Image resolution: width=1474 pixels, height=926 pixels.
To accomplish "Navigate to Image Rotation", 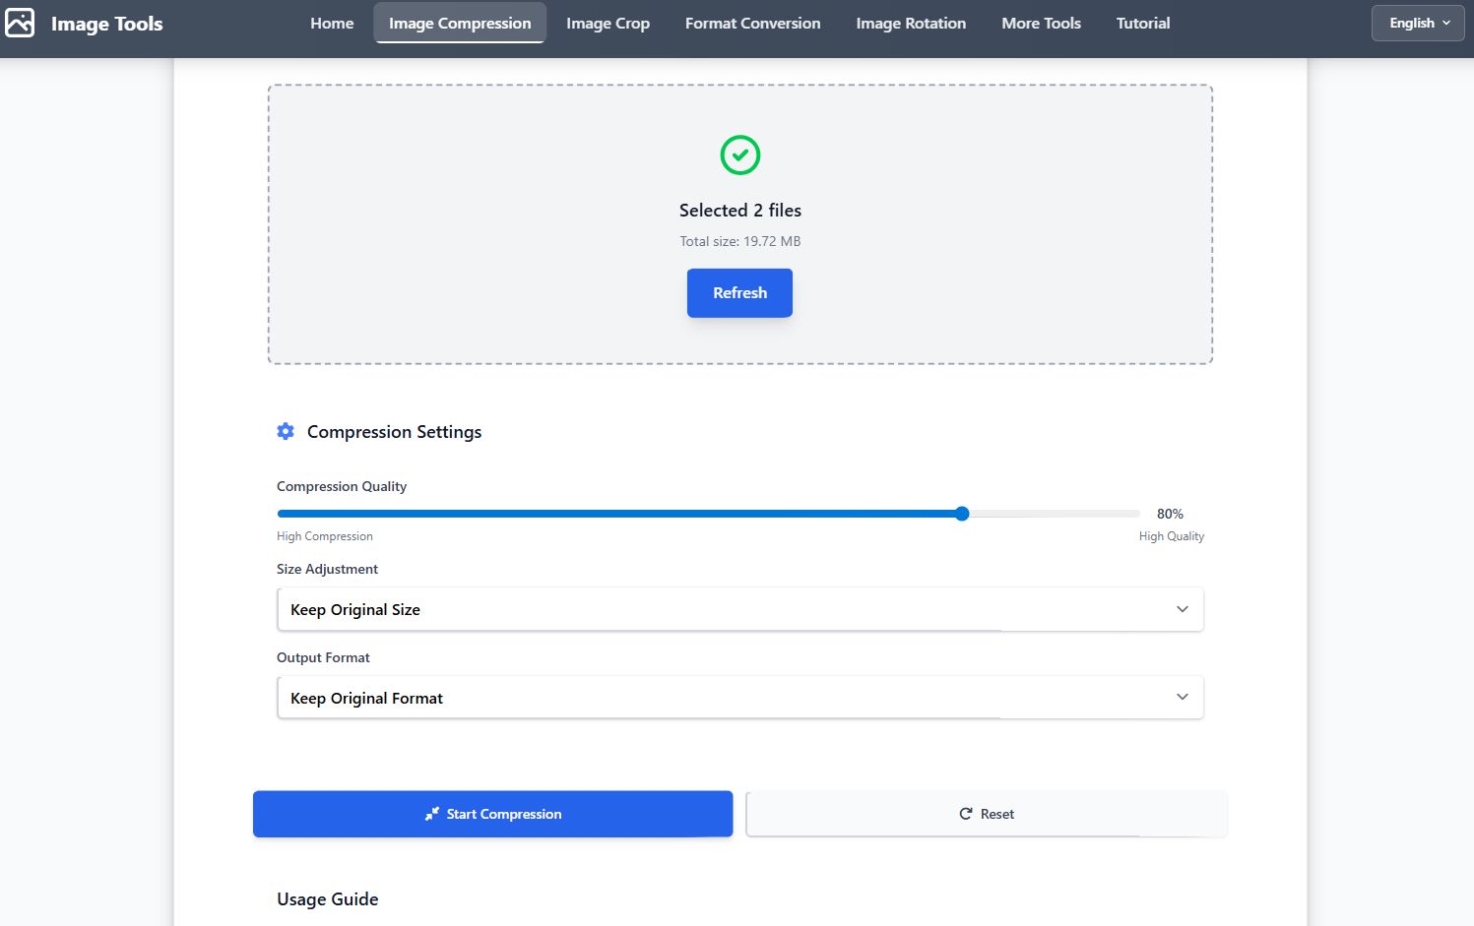I will click(911, 23).
